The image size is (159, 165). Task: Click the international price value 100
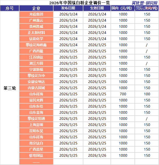[147, 94]
